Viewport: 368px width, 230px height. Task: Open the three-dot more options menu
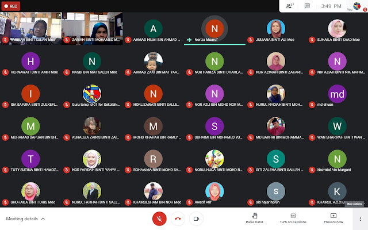(x=360, y=218)
